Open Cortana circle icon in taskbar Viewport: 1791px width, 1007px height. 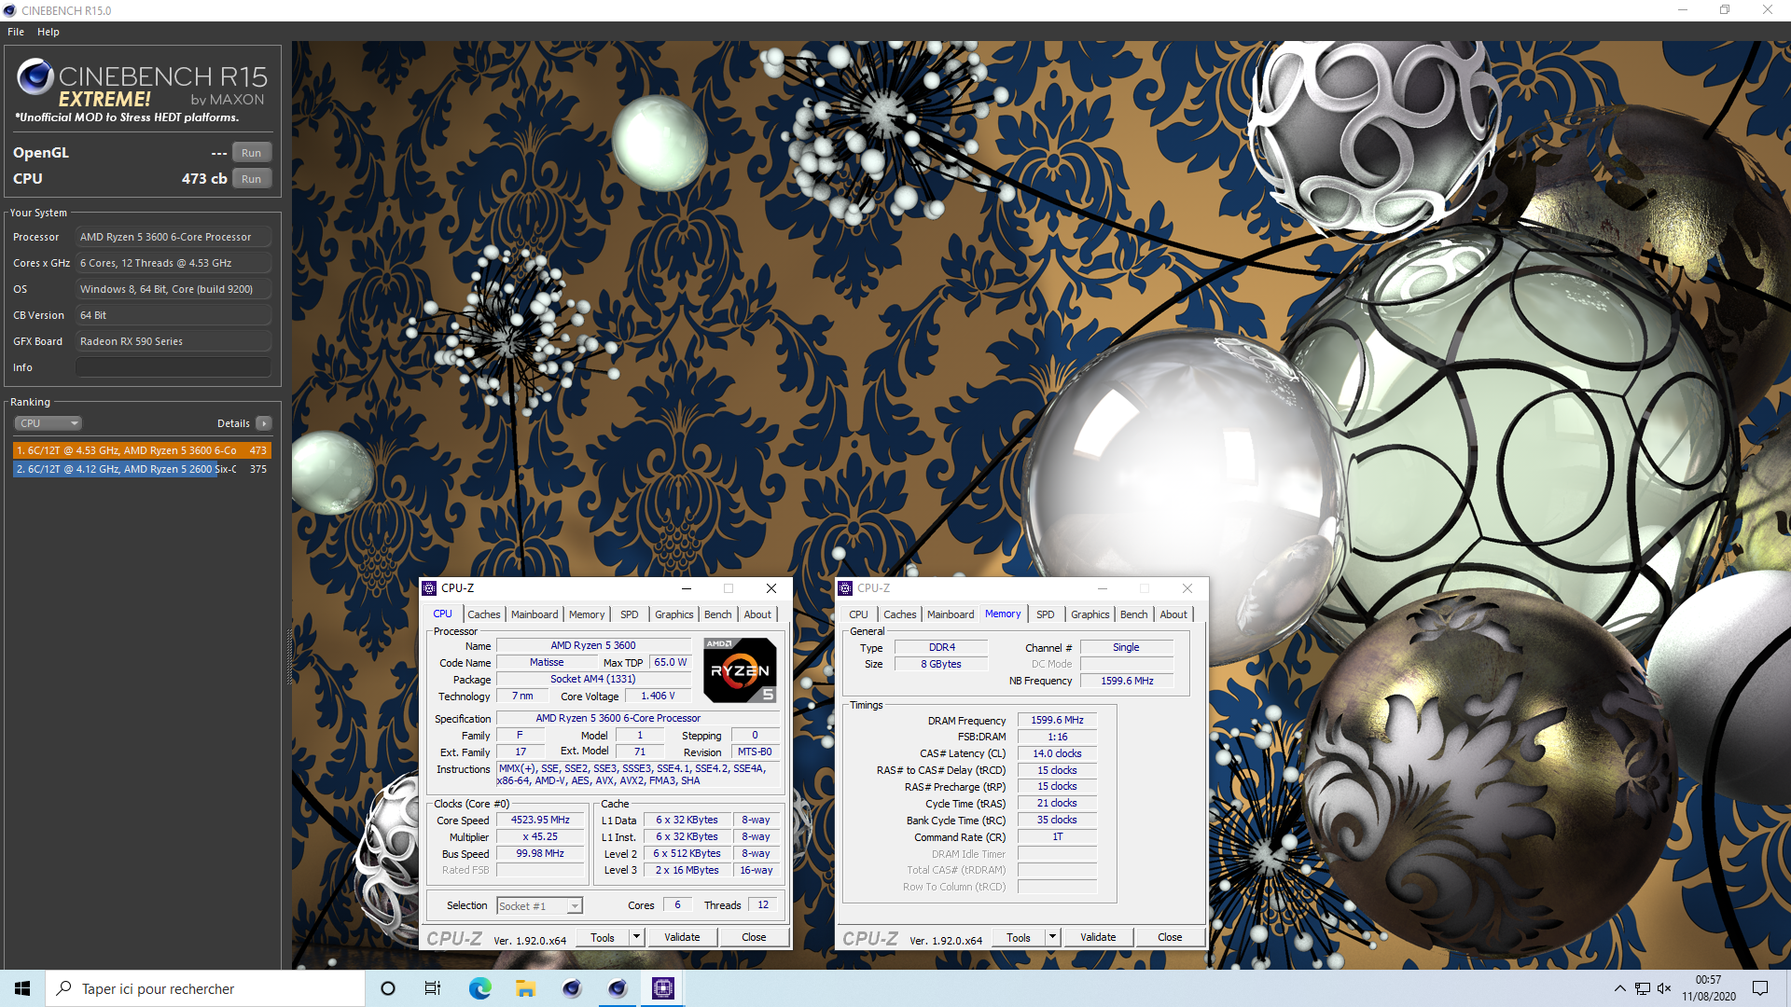[x=388, y=988]
